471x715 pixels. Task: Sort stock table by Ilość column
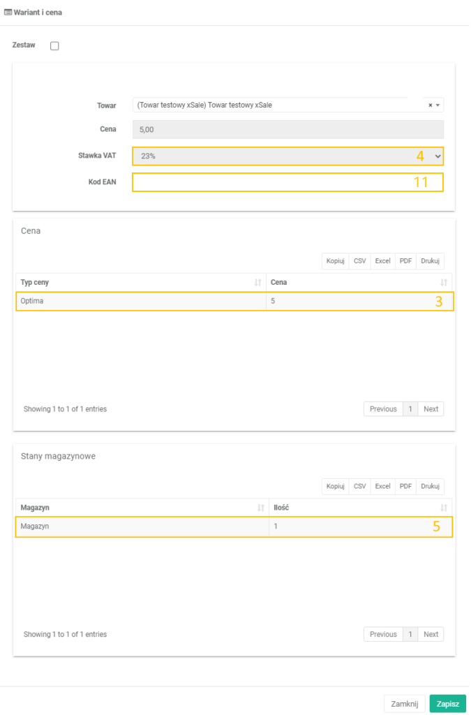pyautogui.click(x=359, y=508)
